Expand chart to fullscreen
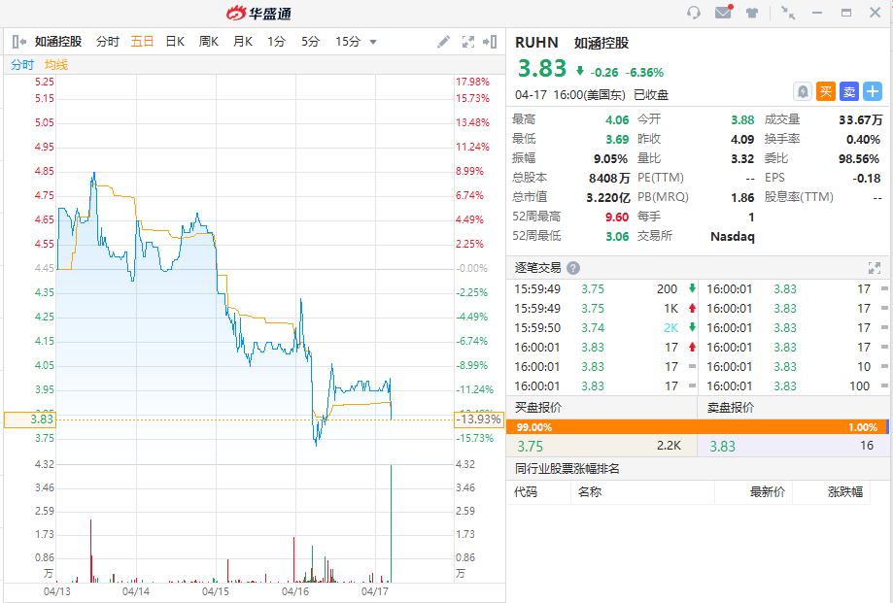 [x=468, y=42]
